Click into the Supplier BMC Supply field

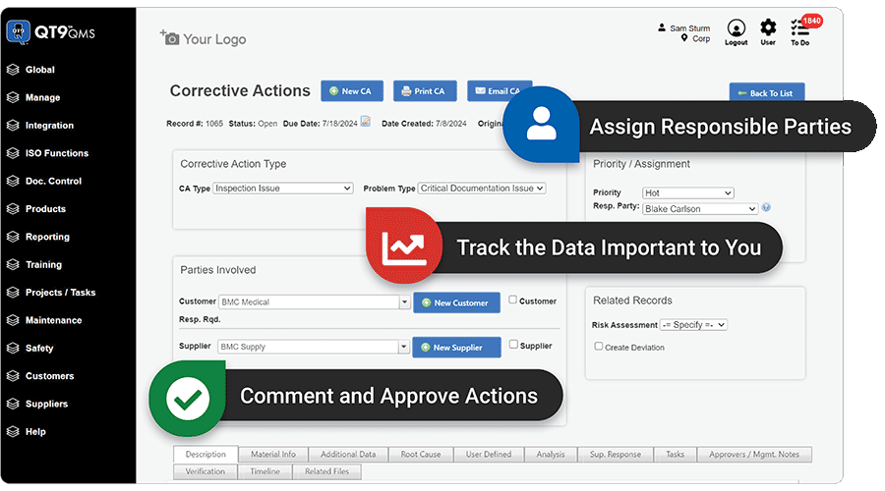(308, 347)
